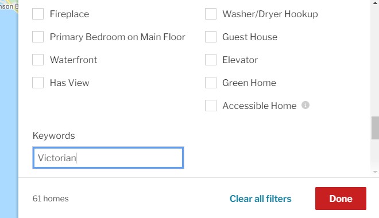Viewport: 379px width, 218px height.
Task: Check Washer/Dryer Hookup box
Action: (211, 14)
